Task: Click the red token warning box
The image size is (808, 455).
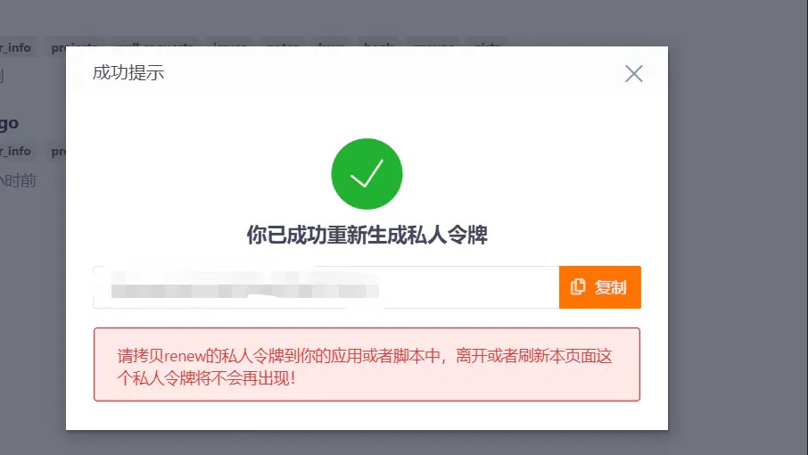Action: (367, 364)
